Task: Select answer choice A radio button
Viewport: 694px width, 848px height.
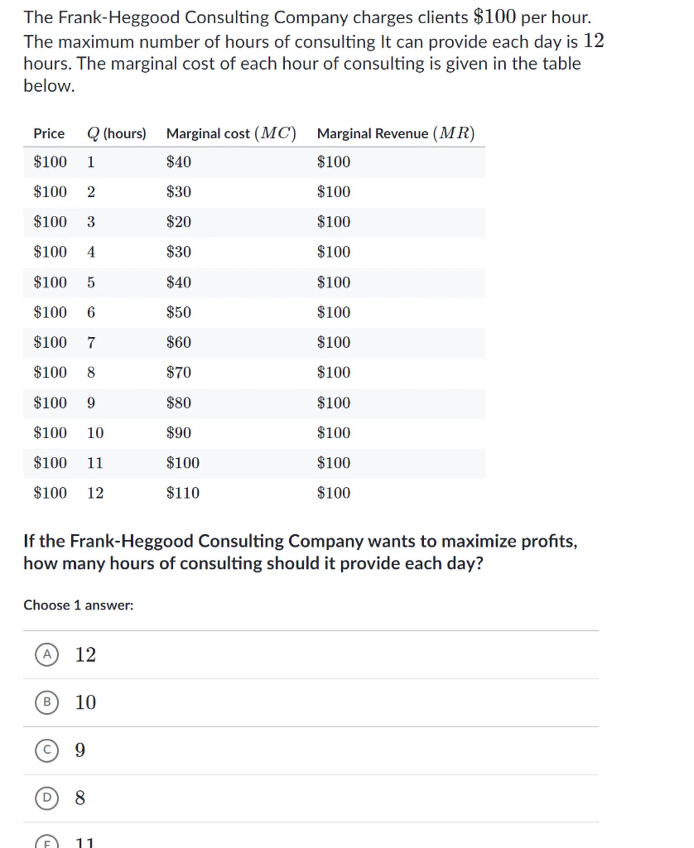Action: 47,654
